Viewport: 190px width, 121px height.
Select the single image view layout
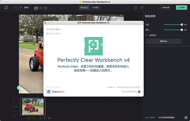[x=36, y=8]
